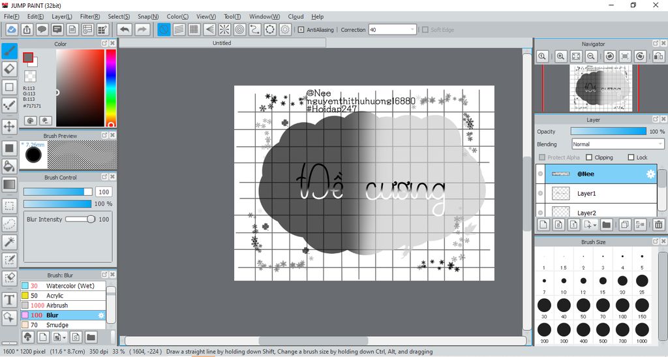Open the Filter menu
Viewport: 668px width, 357px height.
(x=90, y=16)
